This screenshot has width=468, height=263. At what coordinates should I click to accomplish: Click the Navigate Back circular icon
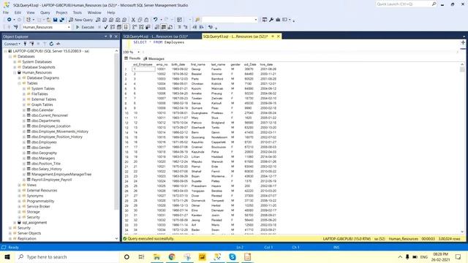pos(10,20)
